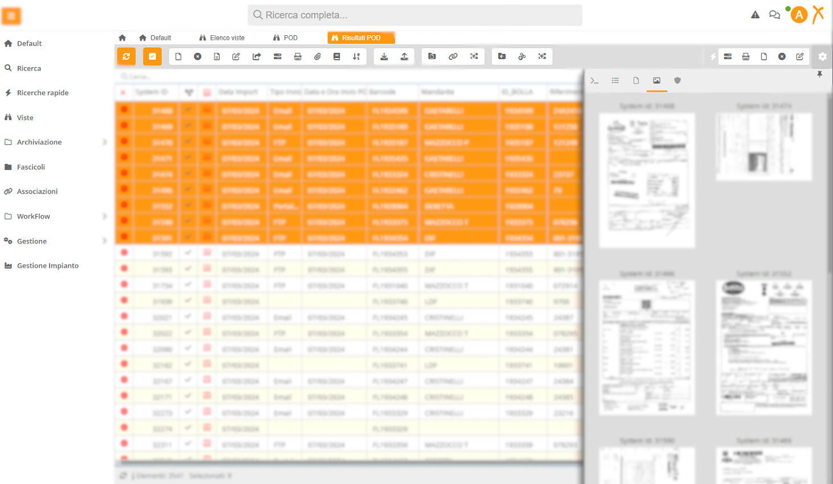Switch to the document page tab in preview panel
The height and width of the screenshot is (484, 833).
(636, 81)
